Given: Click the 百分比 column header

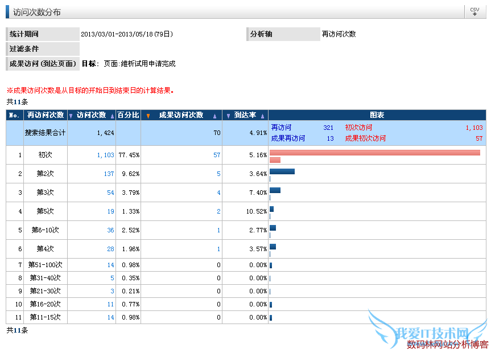Looking at the screenshot, I should pyautogui.click(x=128, y=115).
